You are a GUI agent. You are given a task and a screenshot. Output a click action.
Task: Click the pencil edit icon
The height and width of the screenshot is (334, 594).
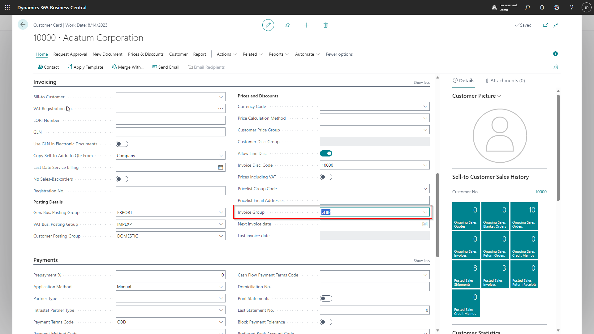point(268,25)
